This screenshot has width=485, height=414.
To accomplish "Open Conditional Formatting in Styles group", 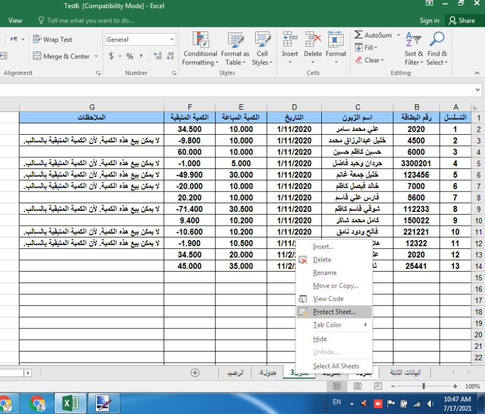I will (200, 49).
